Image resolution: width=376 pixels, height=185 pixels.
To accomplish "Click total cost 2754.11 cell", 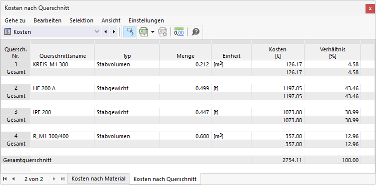I will coord(277,160).
